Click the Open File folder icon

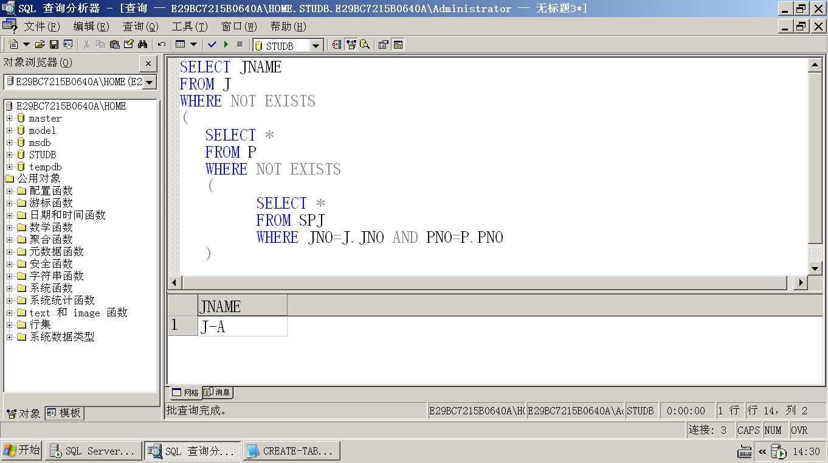40,44
